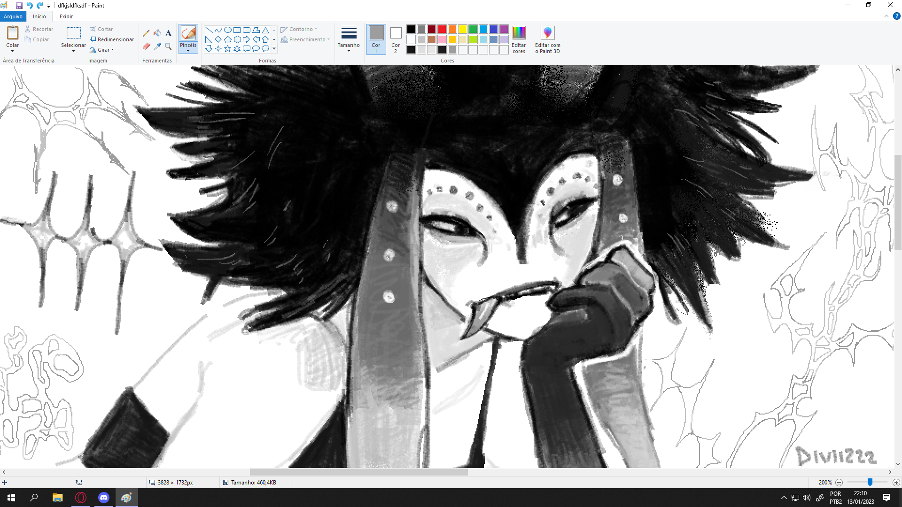
Task: Pick the red color swatch
Action: pos(442,29)
